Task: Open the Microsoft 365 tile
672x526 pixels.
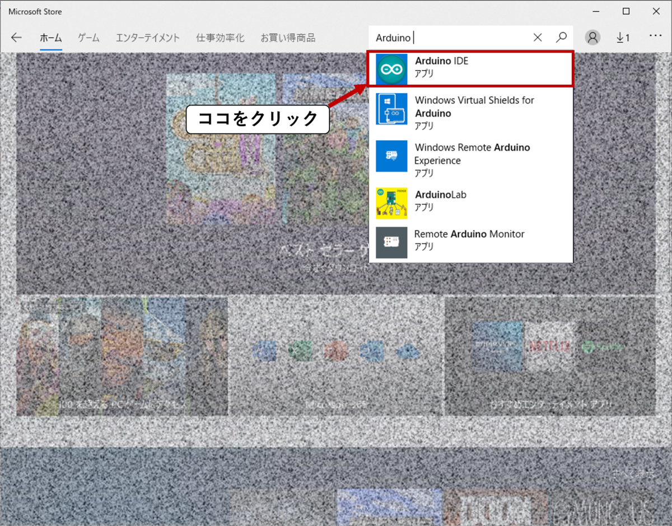Action: [336, 356]
